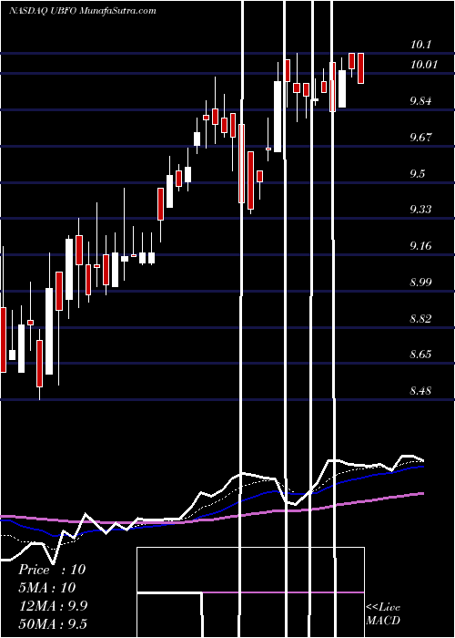Viewport: 455px width, 638px height.
Task: Click the 9.84 price axis label
Action: pos(420,100)
